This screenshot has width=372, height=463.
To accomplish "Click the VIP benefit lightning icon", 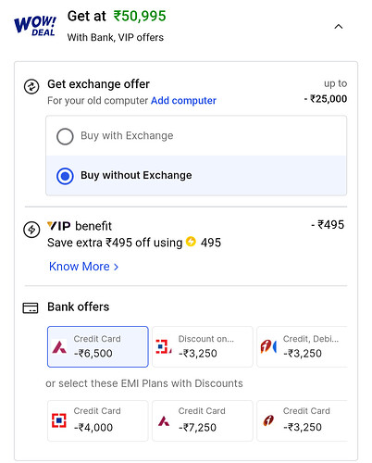I will point(31,230).
